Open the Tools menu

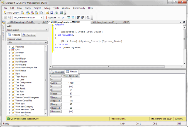(56, 8)
